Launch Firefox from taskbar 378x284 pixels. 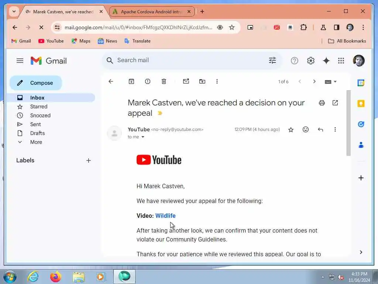pyautogui.click(x=56, y=277)
